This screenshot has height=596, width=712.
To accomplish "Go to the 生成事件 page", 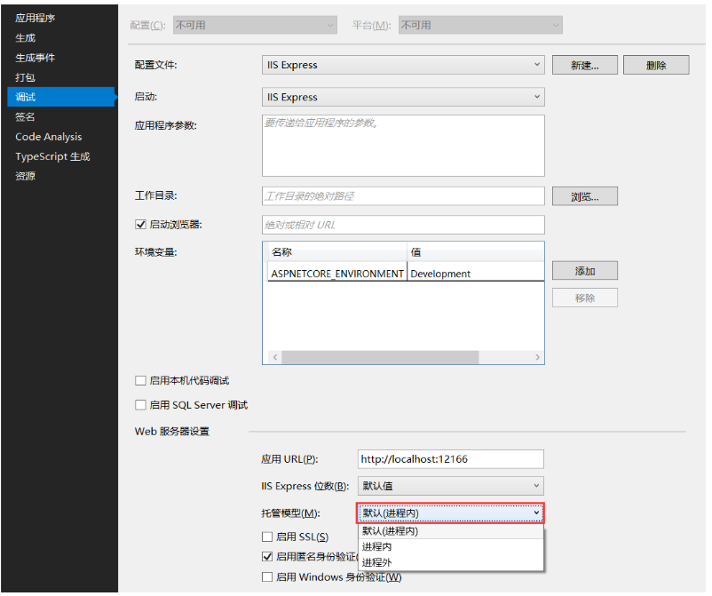I will point(35,58).
